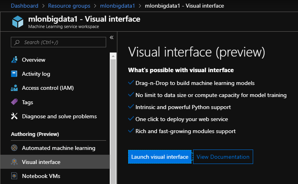This screenshot has height=184, width=298.
Task: Click the sidebar scrollbar up arrow
Action: (x=113, y=56)
